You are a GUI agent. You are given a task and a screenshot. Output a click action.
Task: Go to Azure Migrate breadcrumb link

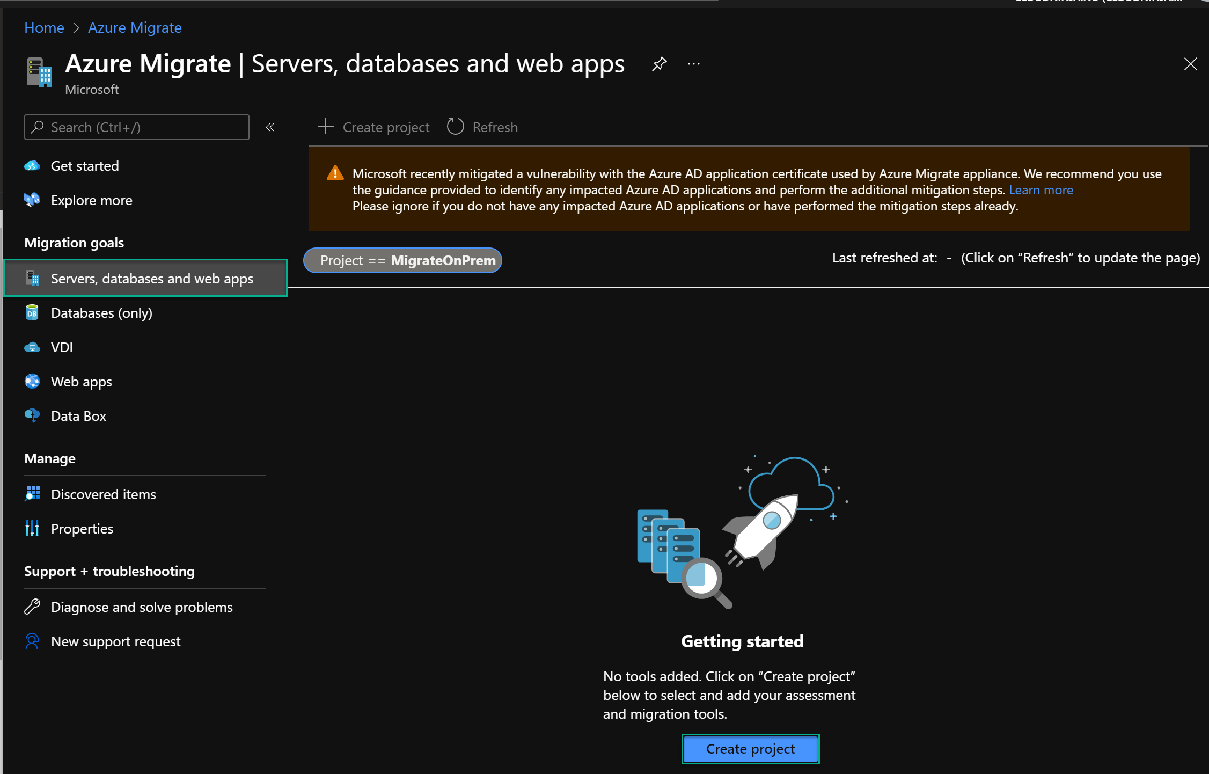coord(135,27)
